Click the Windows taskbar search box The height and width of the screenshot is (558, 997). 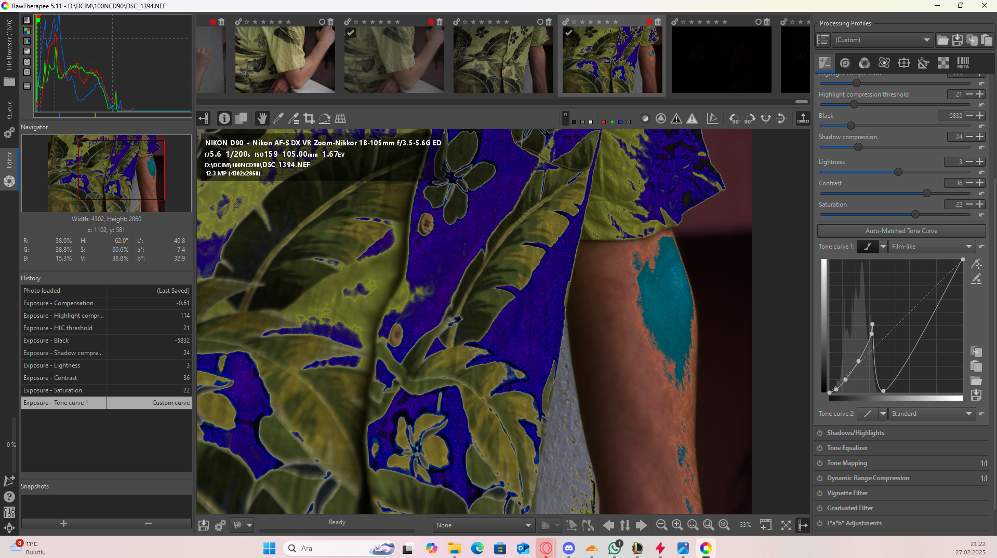[339, 548]
